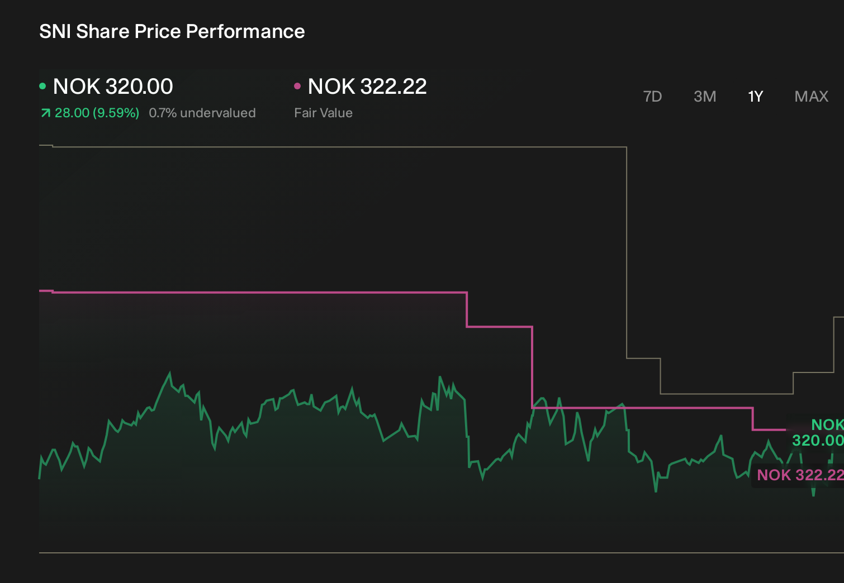844x583 pixels.
Task: Click the green NOK 320.00 chart end label
Action: point(818,432)
